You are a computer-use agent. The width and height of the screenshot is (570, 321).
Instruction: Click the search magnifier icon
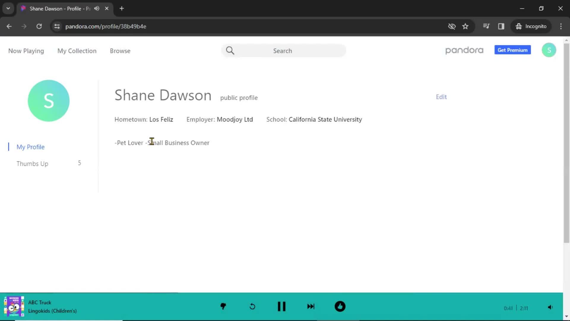pyautogui.click(x=230, y=51)
